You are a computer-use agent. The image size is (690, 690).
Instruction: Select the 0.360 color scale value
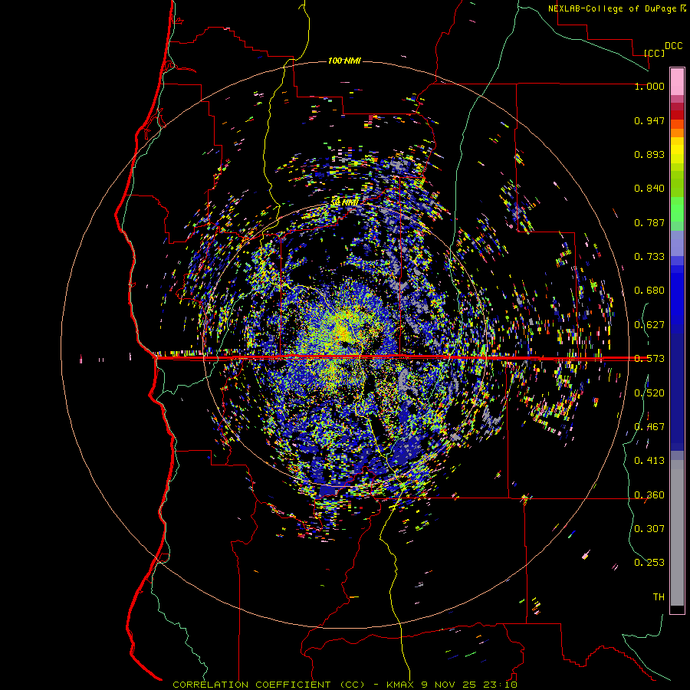pos(649,495)
